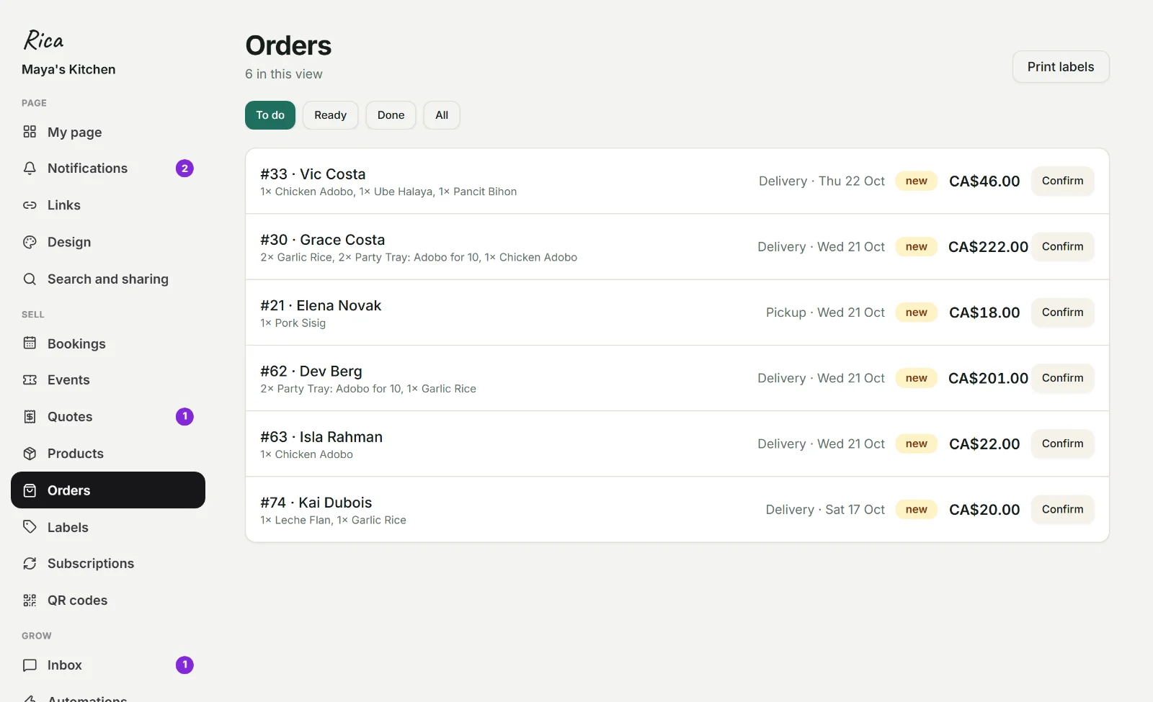Viewport: 1153px width, 702px height.
Task: Switch to the To do filter tab
Action: point(270,115)
